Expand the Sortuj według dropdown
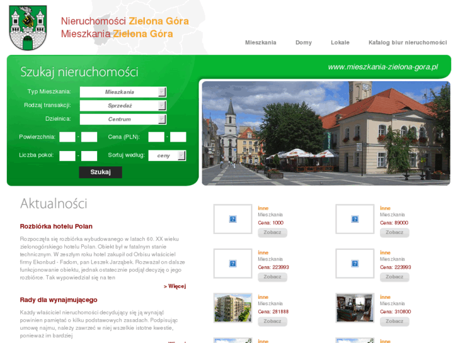The height and width of the screenshot is (343, 458). point(167,155)
